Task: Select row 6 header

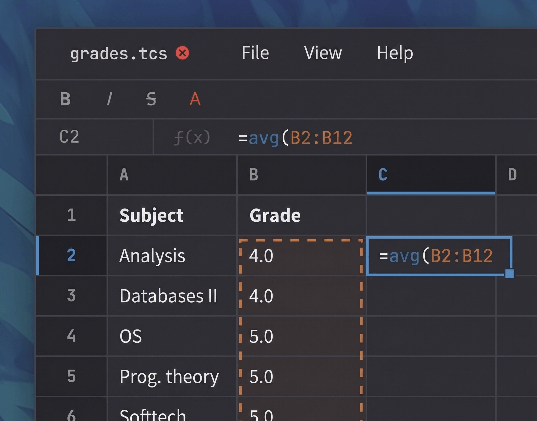Action: [x=71, y=409]
